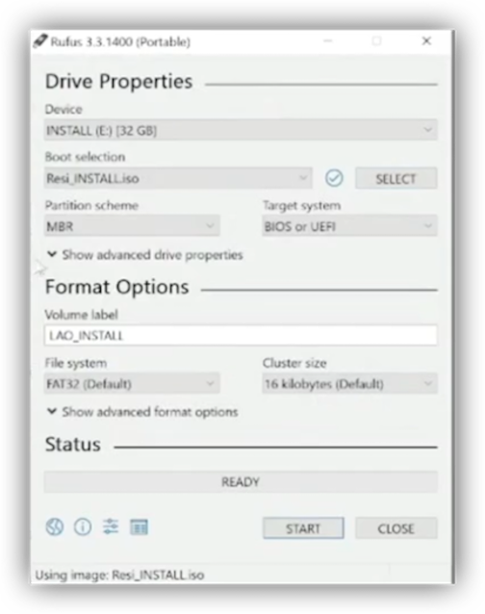
Task: Click the Volume label field LAO_INSTALL
Action: (x=241, y=335)
